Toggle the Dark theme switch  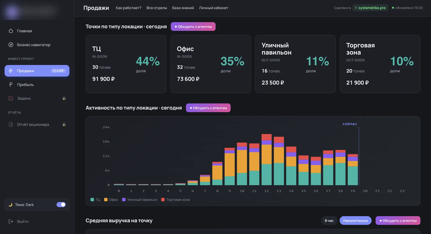(61, 205)
